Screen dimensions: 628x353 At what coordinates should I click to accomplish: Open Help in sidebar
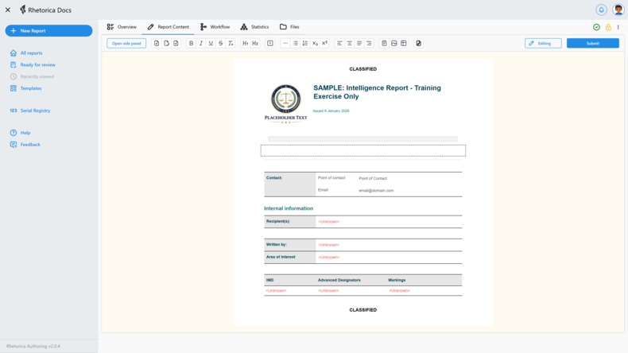[x=20, y=133]
